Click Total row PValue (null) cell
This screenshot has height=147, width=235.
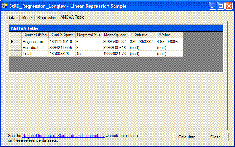tap(169, 54)
